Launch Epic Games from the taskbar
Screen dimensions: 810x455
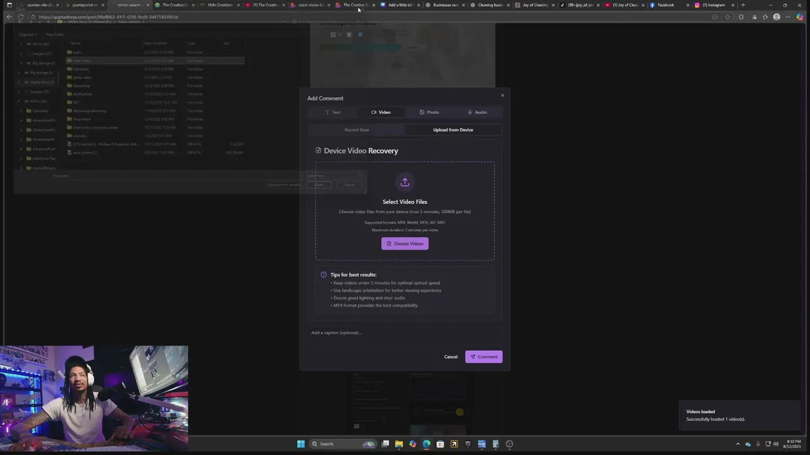(x=468, y=444)
